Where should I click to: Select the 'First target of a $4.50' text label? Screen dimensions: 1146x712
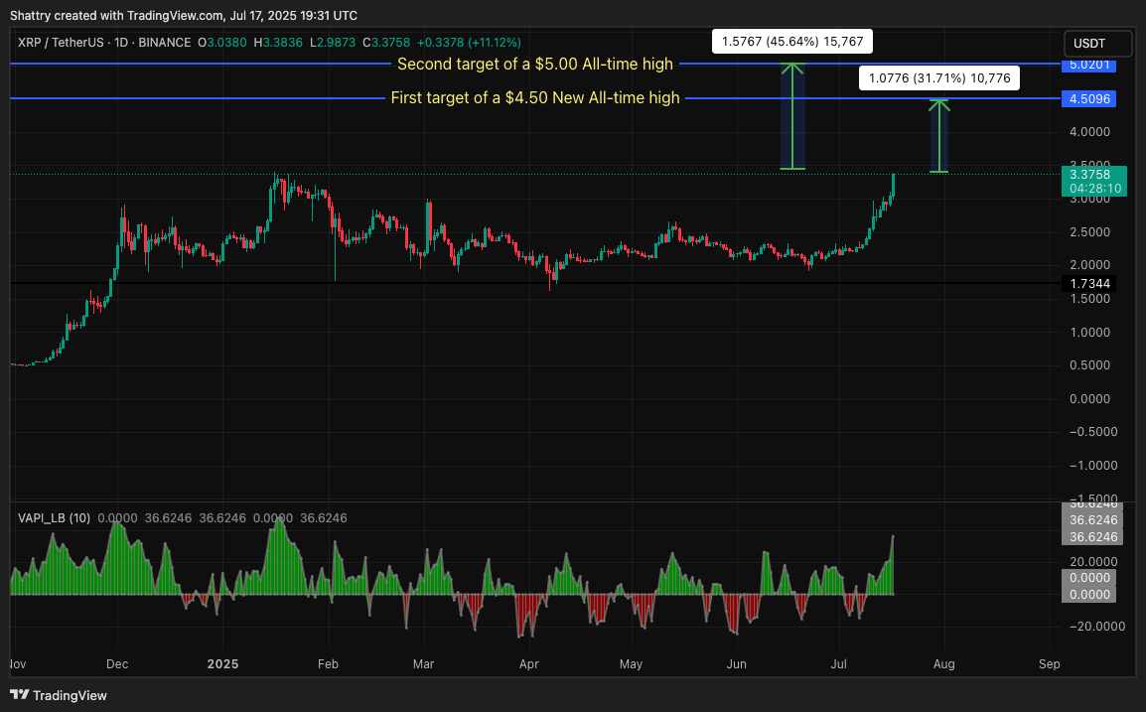tap(534, 98)
